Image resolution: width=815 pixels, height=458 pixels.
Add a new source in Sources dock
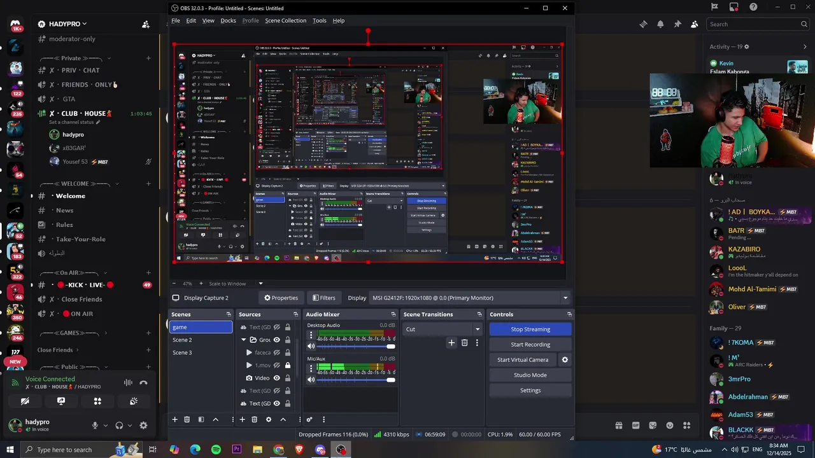[x=242, y=419]
